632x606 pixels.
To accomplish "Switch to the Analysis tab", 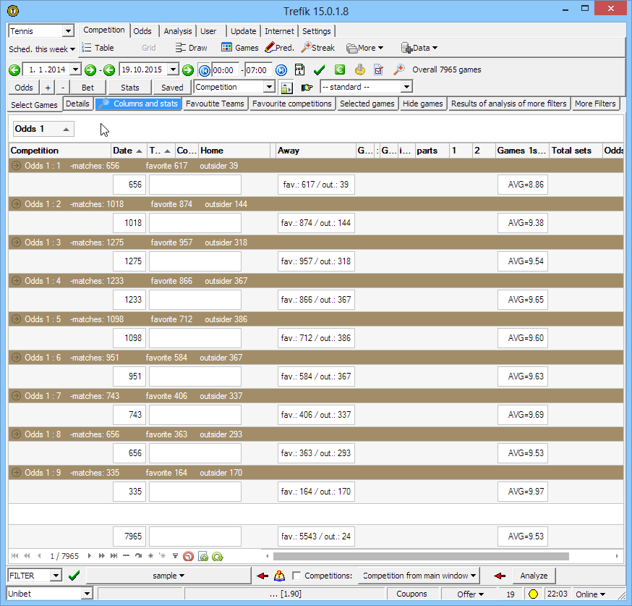I will [x=177, y=31].
